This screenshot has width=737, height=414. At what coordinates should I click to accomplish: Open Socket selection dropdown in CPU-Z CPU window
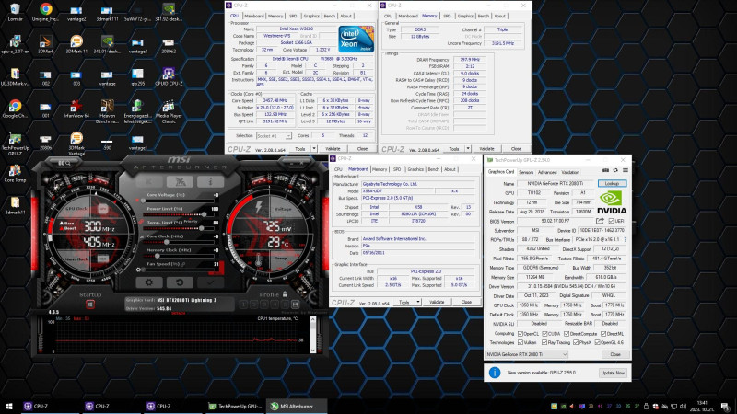coord(274,135)
